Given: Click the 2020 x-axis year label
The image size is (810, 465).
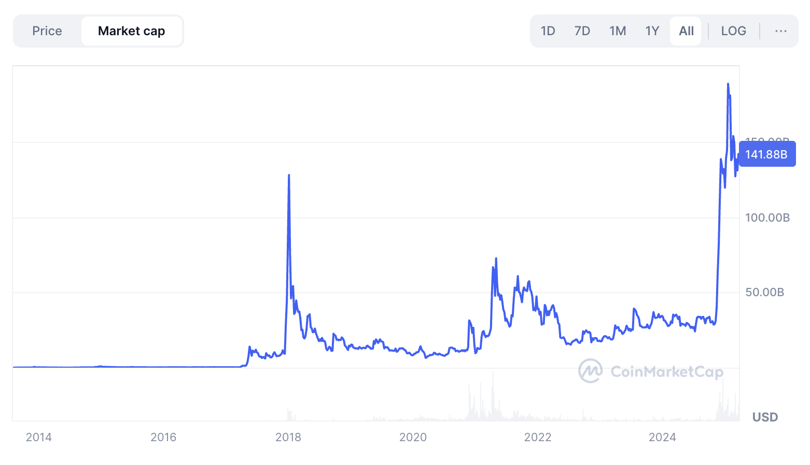Looking at the screenshot, I should click(413, 437).
